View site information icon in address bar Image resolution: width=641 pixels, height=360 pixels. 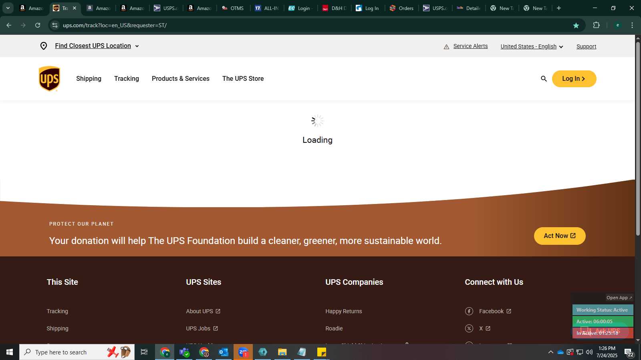tap(55, 25)
